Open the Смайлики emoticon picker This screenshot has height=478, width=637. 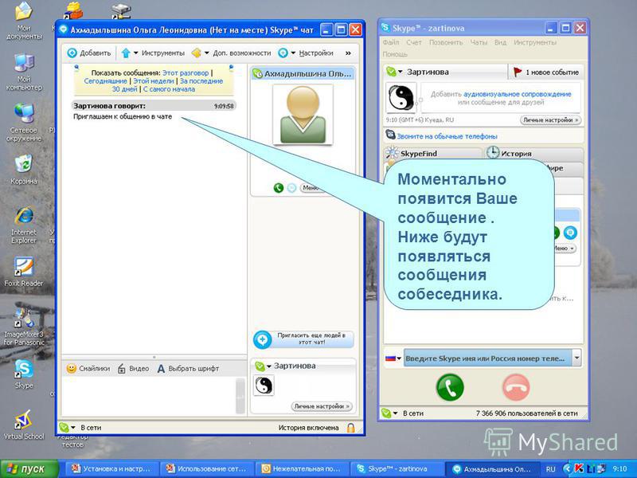click(88, 369)
